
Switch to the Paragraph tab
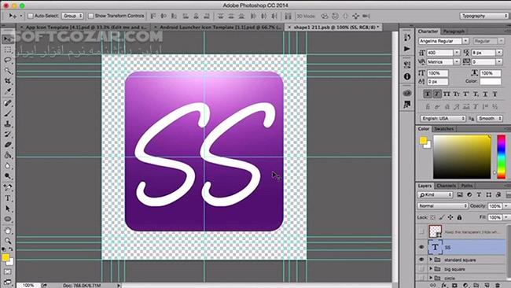[x=454, y=31]
